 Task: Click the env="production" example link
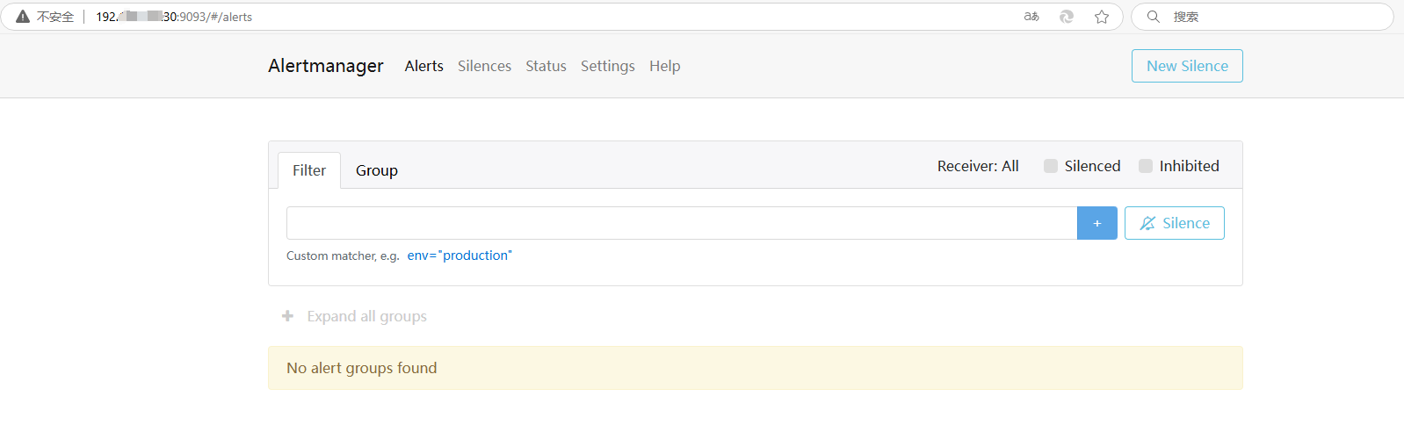tap(460, 256)
